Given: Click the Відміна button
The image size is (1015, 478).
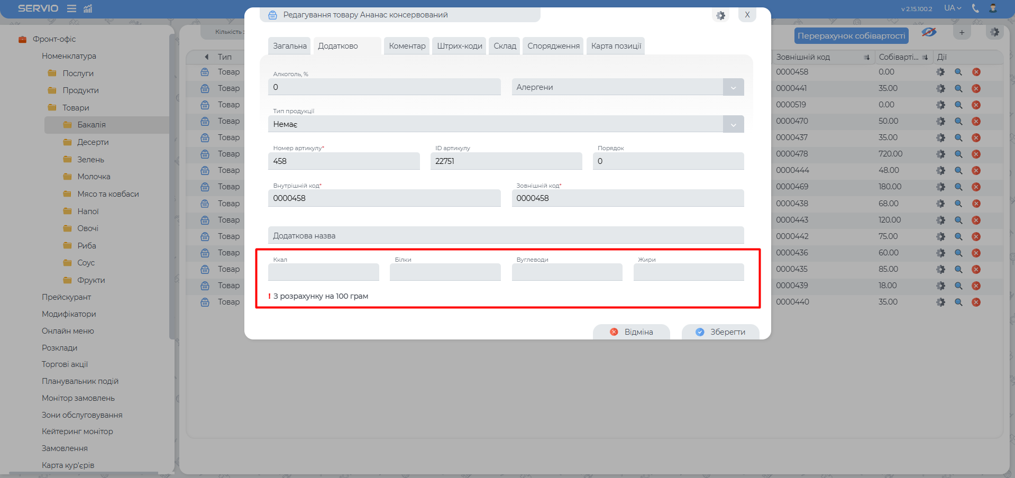Looking at the screenshot, I should tap(631, 332).
